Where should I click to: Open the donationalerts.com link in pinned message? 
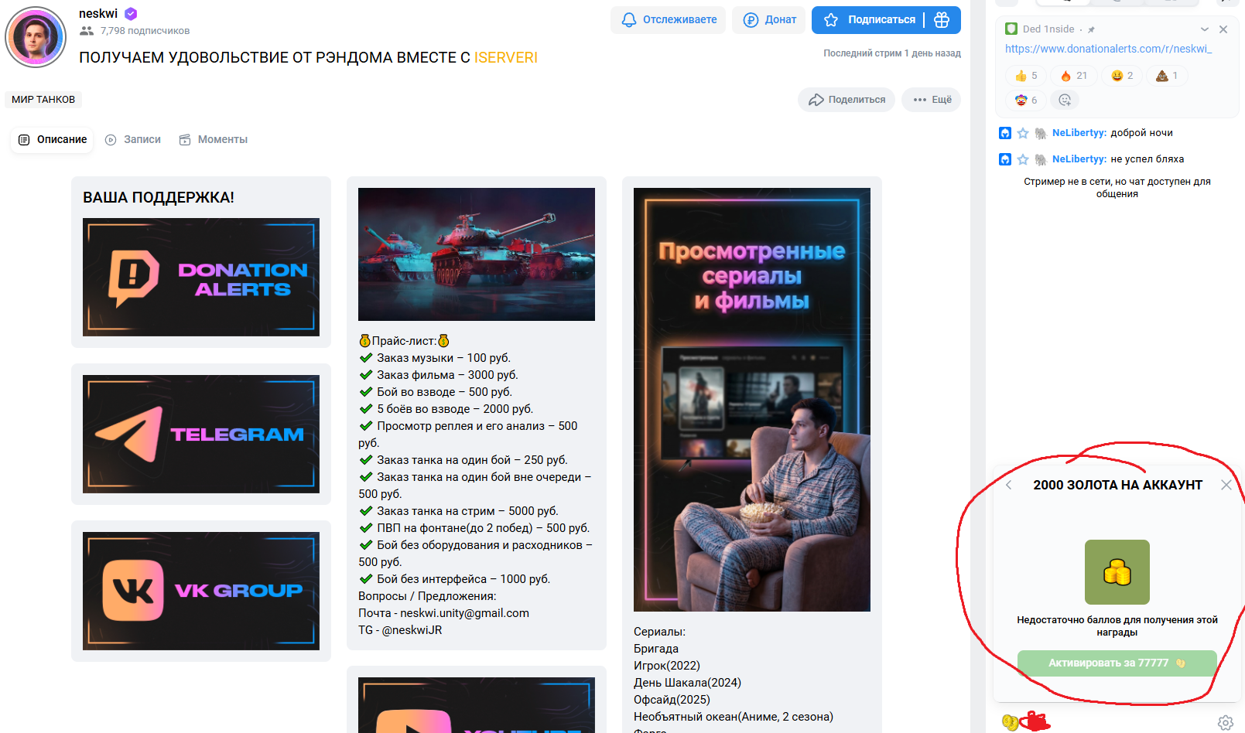[1108, 49]
